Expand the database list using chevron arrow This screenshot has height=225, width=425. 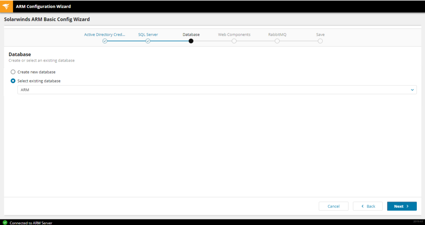[412, 90]
